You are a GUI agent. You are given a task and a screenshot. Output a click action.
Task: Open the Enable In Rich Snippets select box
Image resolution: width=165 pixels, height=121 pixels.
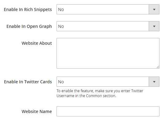pos(108,9)
